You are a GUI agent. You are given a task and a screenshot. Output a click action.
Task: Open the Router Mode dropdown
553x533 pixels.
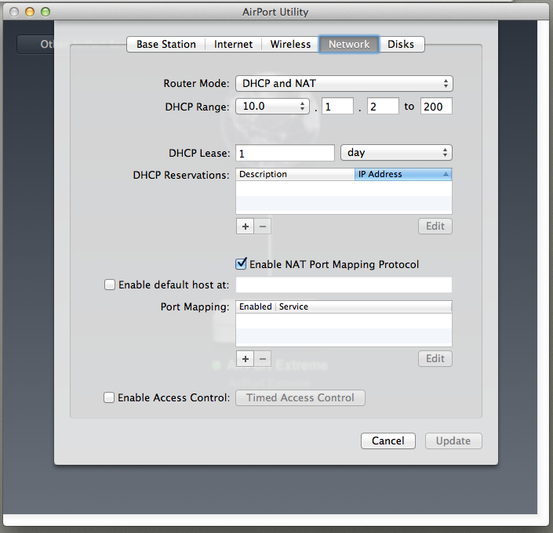(344, 84)
